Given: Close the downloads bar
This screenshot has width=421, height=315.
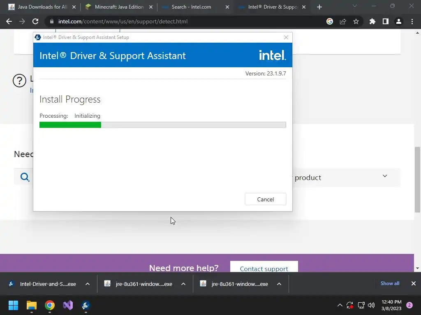Looking at the screenshot, I should click(414, 283).
